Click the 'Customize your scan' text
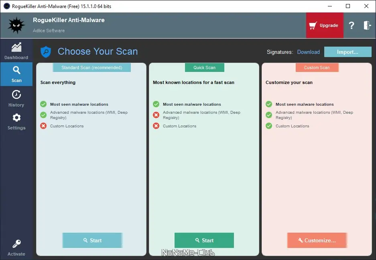Image resolution: width=376 pixels, height=260 pixels. 289,82
